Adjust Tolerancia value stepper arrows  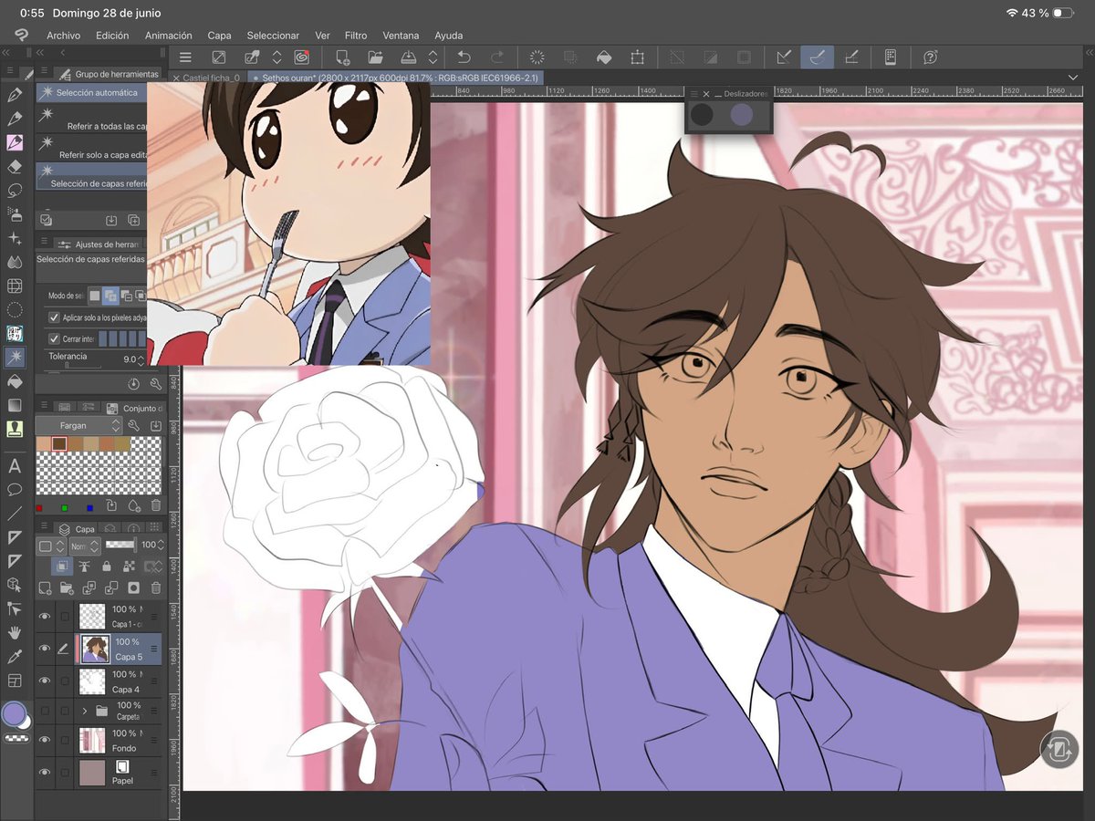tap(141, 359)
